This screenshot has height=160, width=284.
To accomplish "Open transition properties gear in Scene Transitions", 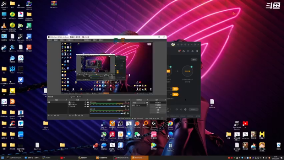I will (x=147, y=103).
